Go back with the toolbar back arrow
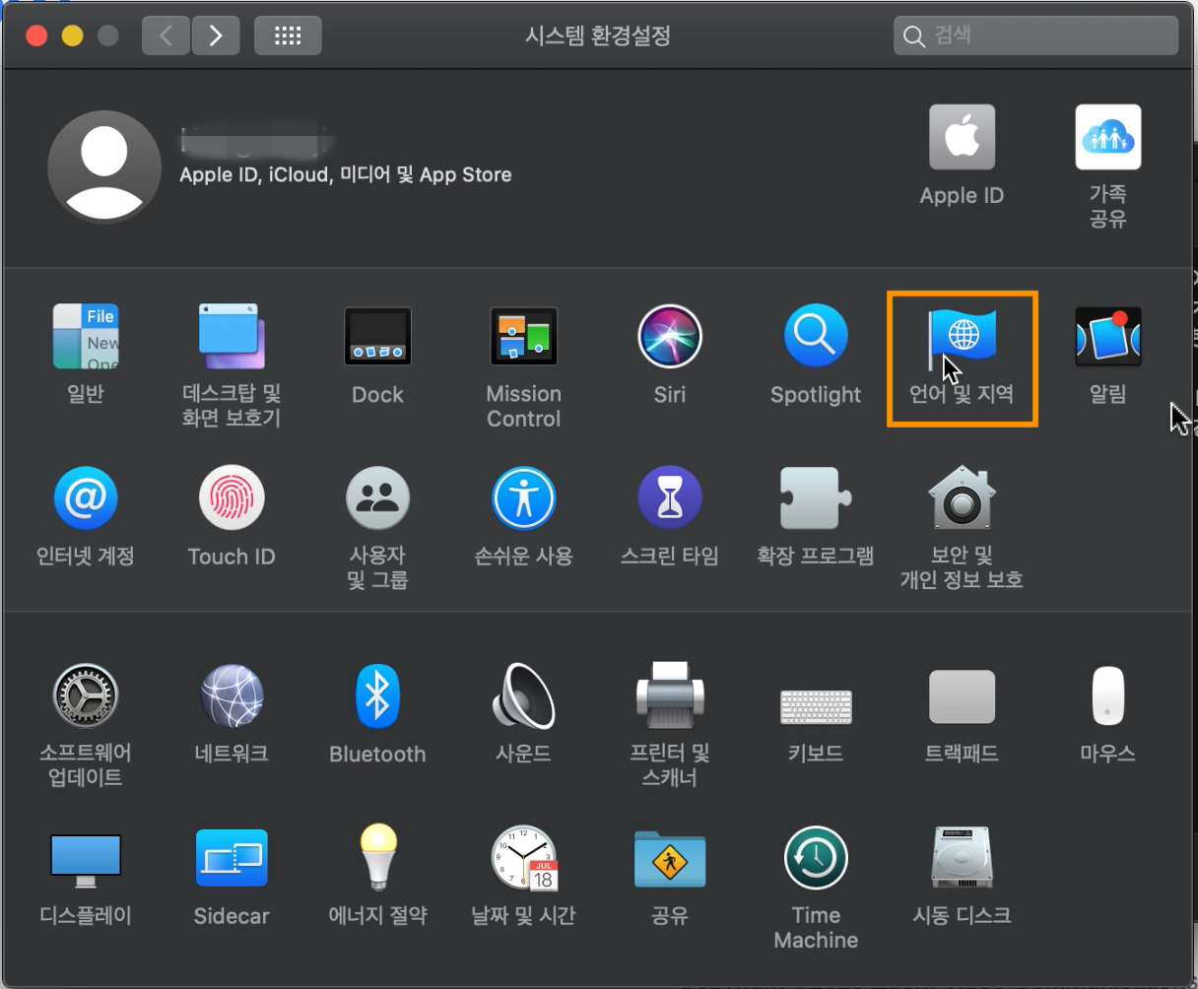 (166, 36)
